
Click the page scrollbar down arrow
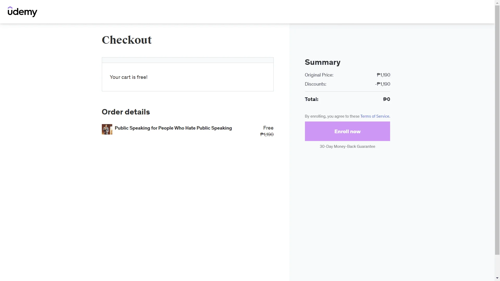tap(497, 278)
